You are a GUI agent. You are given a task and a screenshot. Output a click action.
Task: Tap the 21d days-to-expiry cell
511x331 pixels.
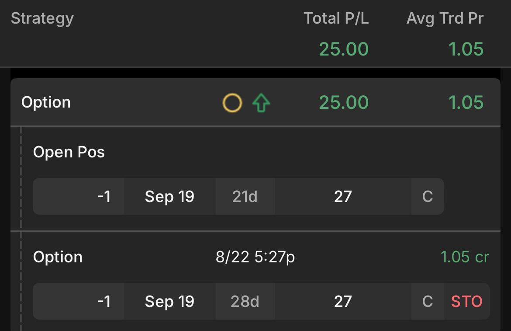click(x=245, y=196)
